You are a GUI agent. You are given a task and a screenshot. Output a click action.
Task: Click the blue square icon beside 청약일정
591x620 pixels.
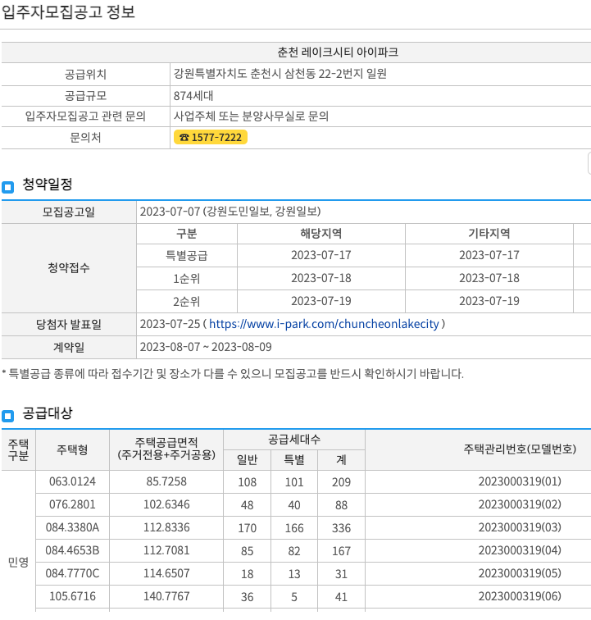click(7, 187)
